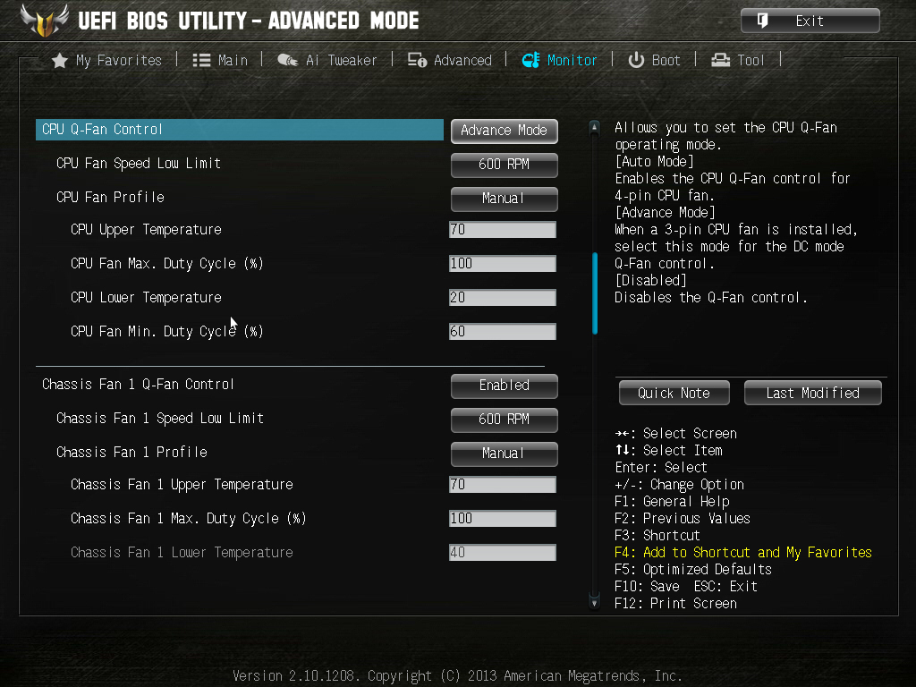Click the Main tab list icon
This screenshot has width=916, height=687.
[201, 61]
